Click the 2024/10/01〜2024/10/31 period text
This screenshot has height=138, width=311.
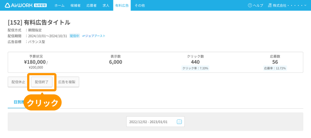pyautogui.click(x=48, y=36)
